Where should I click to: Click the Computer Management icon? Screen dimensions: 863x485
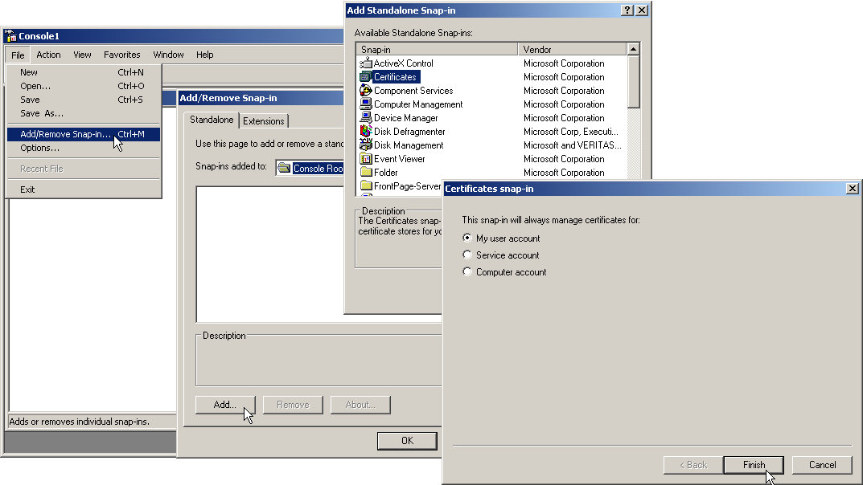pos(366,104)
